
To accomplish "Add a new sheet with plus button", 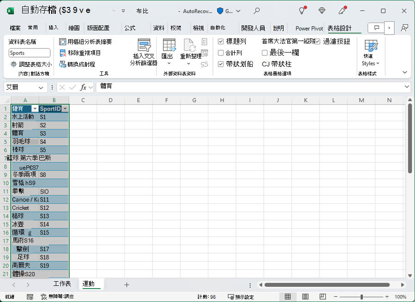I will pos(127,285).
